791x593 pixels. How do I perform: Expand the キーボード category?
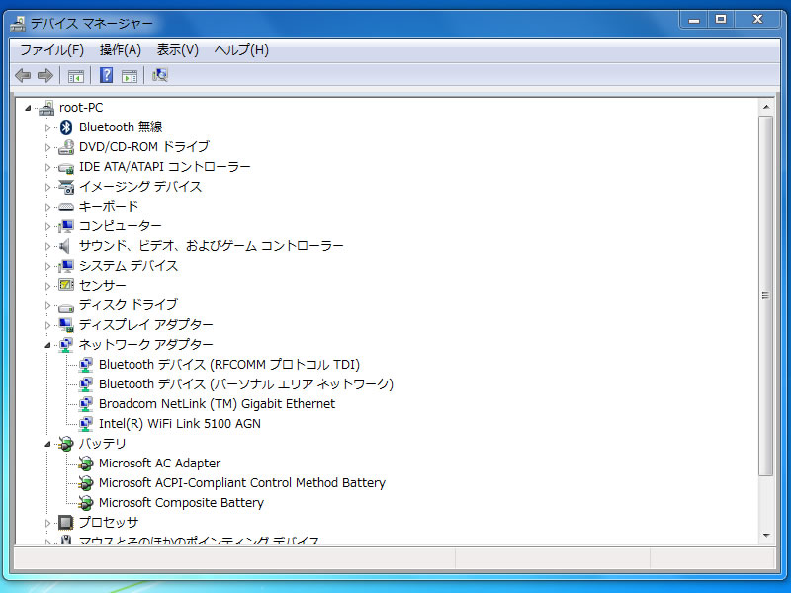tap(47, 207)
